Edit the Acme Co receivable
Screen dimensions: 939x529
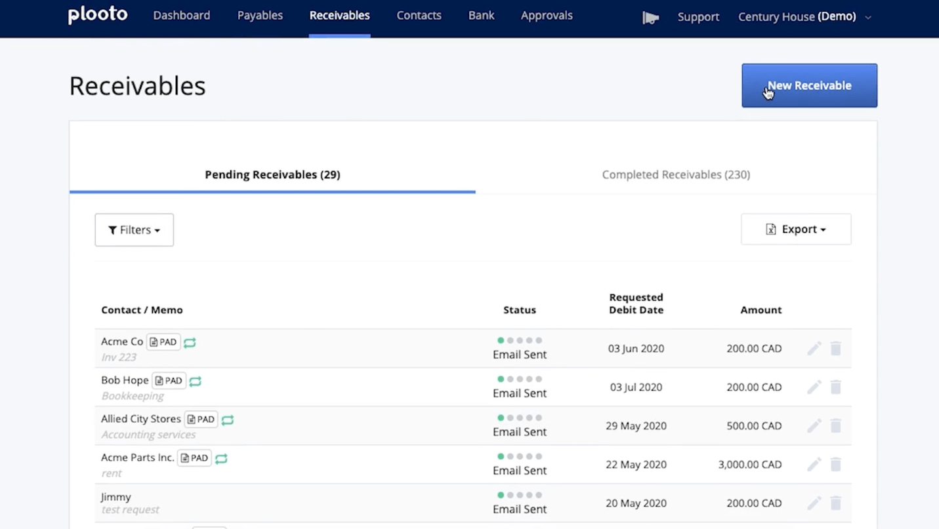tap(814, 349)
